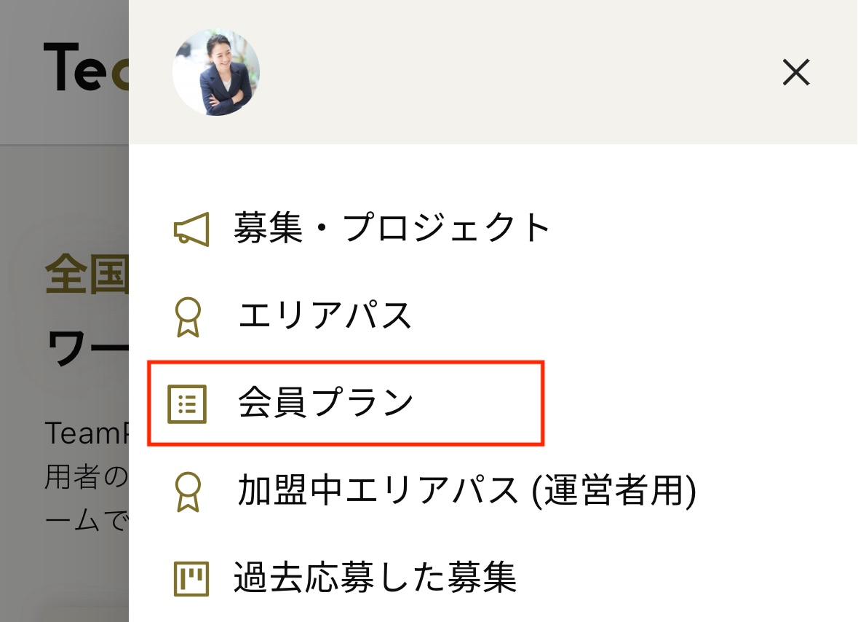
Task: Select 加盟中エリアパス (運営者用) from the menu
Action: point(466,492)
